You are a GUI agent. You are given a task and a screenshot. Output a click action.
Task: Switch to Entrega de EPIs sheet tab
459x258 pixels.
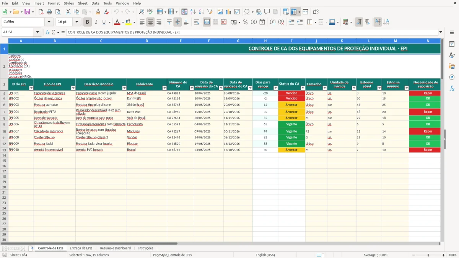click(81, 248)
